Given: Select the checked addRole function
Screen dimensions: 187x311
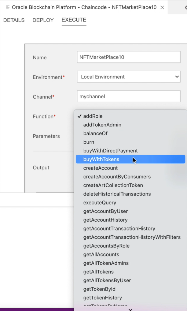Looking at the screenshot, I should [93, 116].
